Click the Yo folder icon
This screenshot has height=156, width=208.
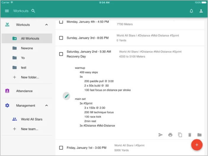15,58
